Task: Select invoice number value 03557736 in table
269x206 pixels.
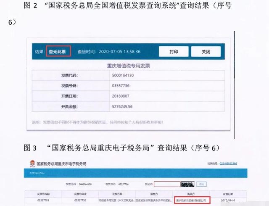Action: tap(121, 86)
